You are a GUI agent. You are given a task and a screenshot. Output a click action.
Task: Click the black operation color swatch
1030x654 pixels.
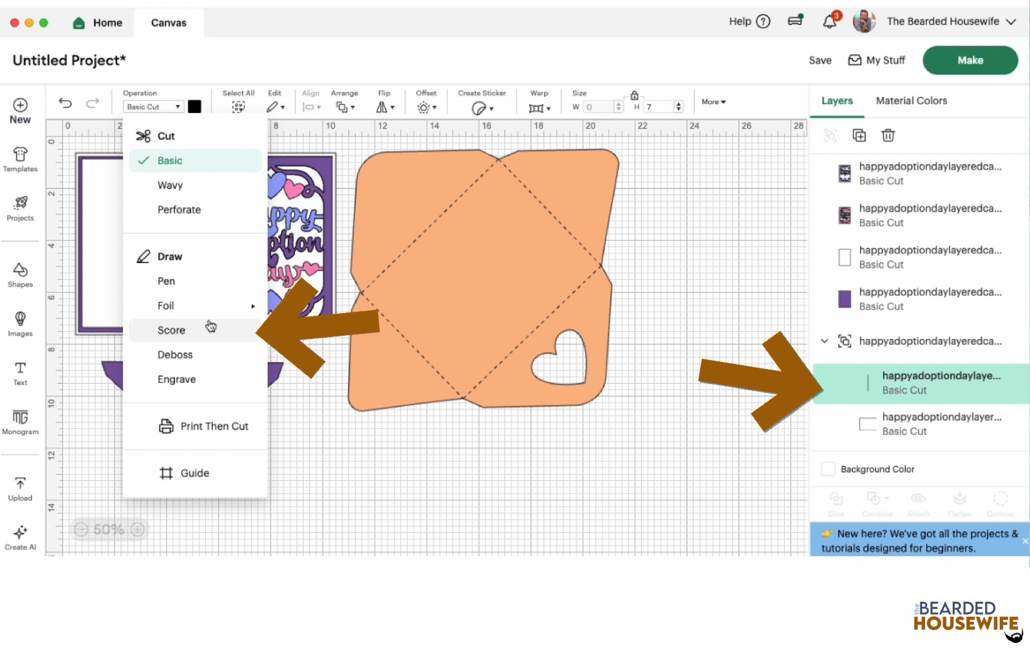tap(194, 107)
